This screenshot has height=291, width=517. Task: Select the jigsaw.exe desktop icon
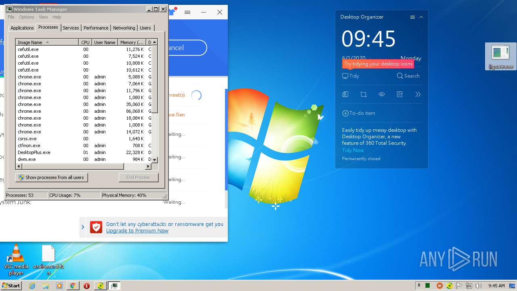tap(501, 57)
